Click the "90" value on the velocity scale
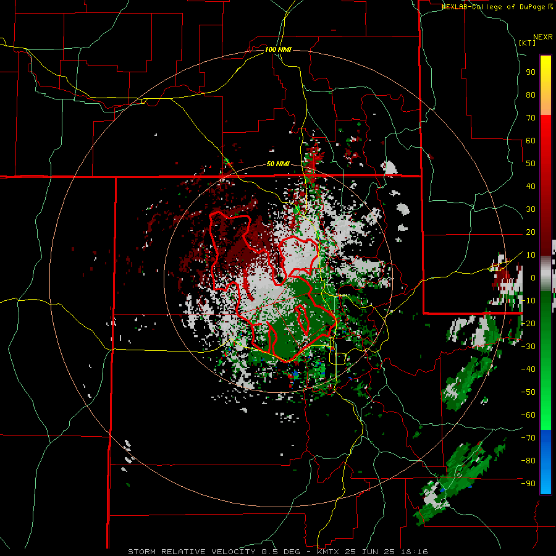This screenshot has height=556, width=556. pos(531,72)
